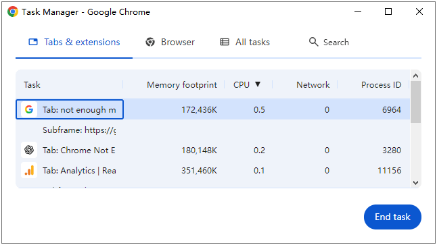Screen dimensions: 437x245
Task: Click the CPU descending sort arrow
Action: (x=258, y=84)
